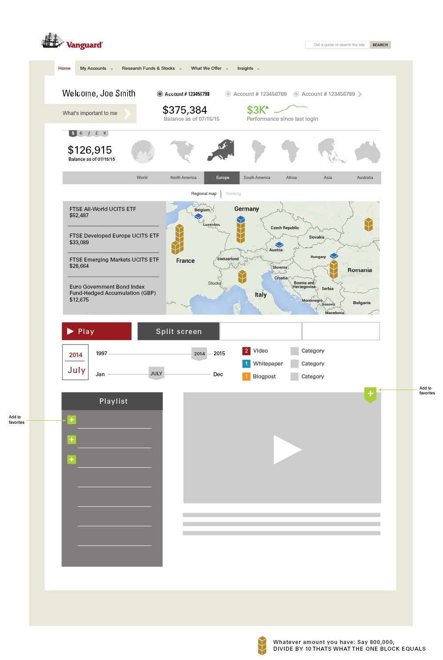Switch to the Asia region tab
This screenshot has width=443, height=660.
pyautogui.click(x=328, y=178)
